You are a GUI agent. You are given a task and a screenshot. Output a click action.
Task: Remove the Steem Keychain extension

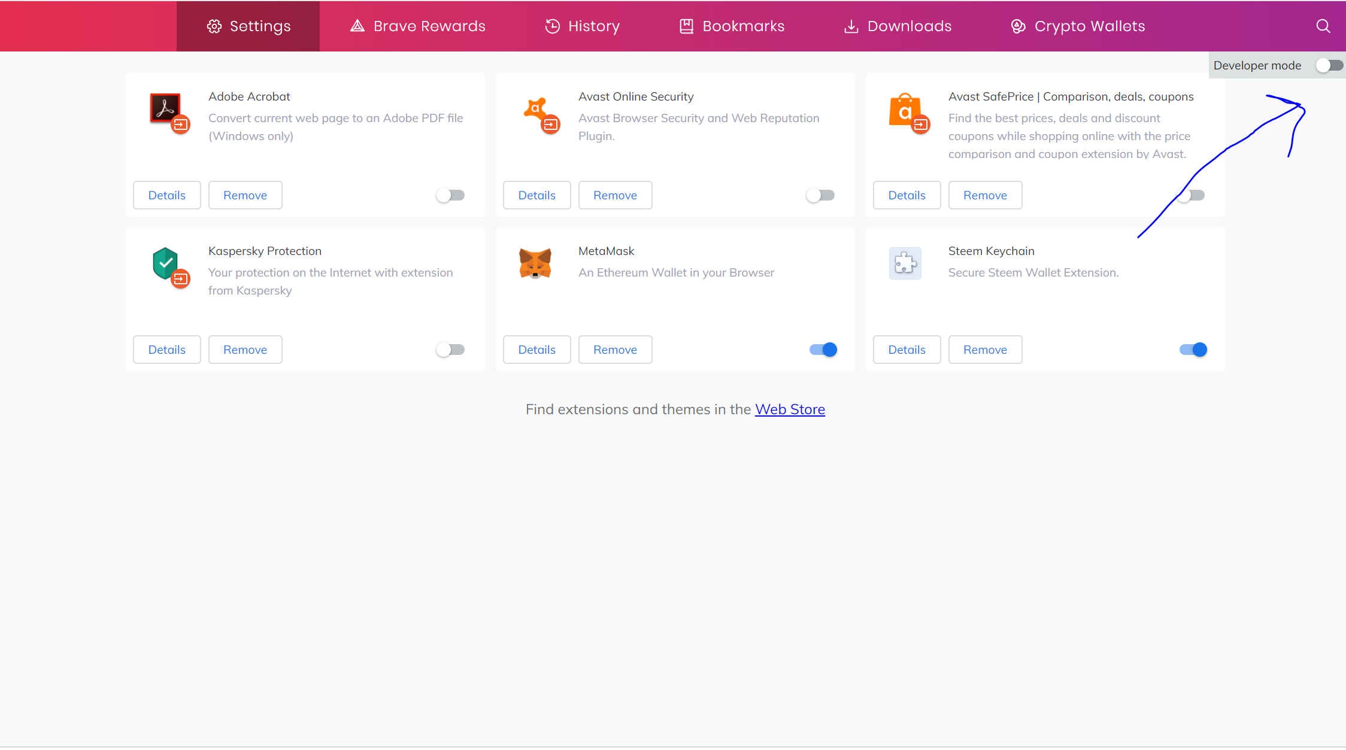pyautogui.click(x=985, y=350)
